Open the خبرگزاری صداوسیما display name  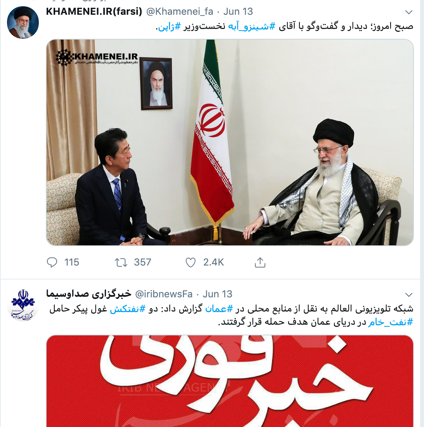point(89,294)
